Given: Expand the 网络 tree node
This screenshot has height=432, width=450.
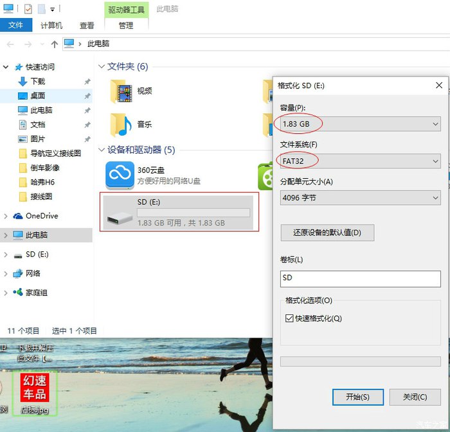Looking at the screenshot, I should 5,274.
